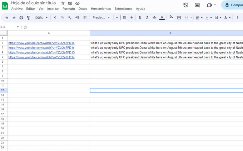Open text wrapping dropdown

click(218, 17)
